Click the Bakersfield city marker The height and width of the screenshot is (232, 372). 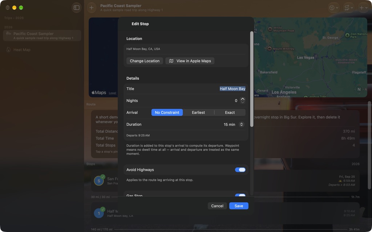[x=259, y=71]
